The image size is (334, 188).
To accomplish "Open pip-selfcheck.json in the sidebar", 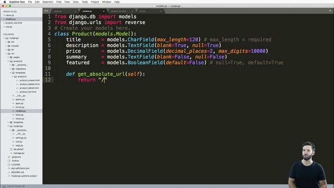I will [x=20, y=168].
